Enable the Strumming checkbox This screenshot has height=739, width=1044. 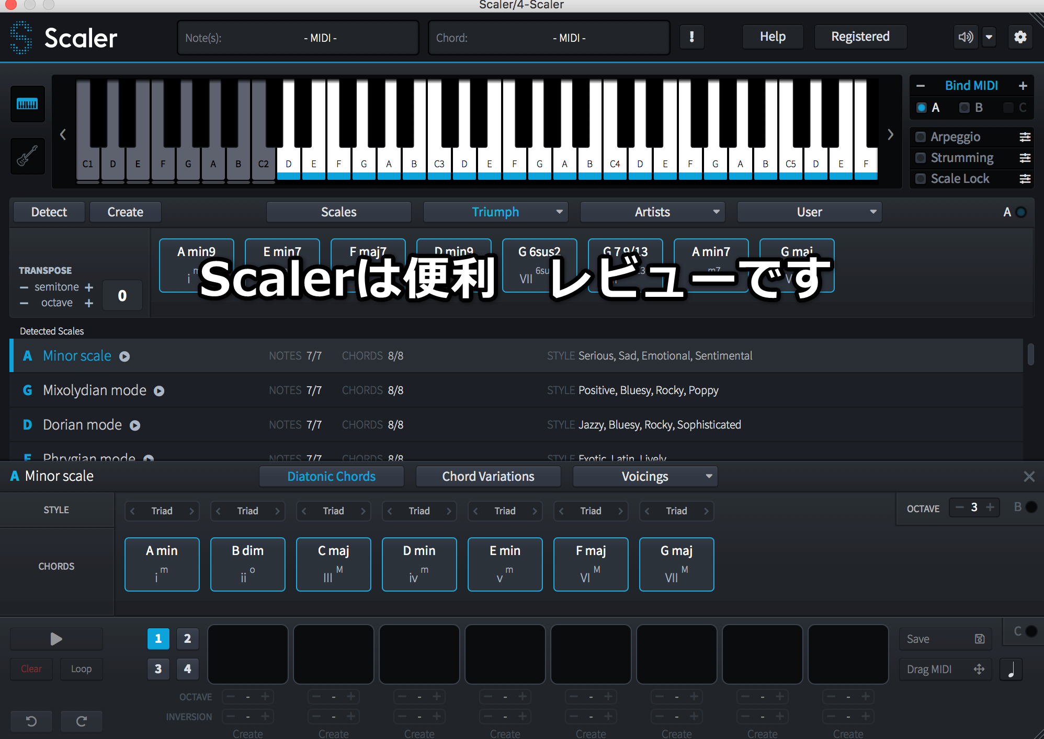click(x=921, y=158)
